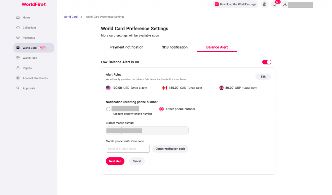The image size is (332, 195).
Task: Select Account security phone number radio
Action: pyautogui.click(x=108, y=109)
